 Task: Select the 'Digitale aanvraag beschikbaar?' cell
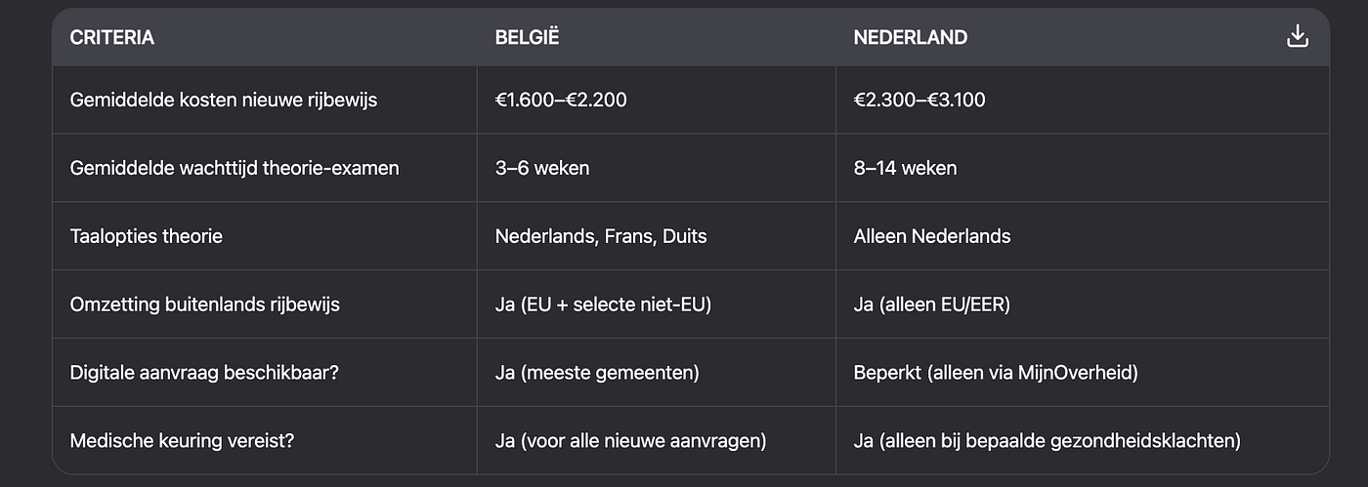tap(204, 373)
